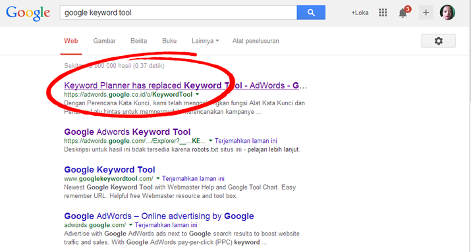Expand arrow beside adwords.google.com/ URL
The width and height of the screenshot is (471, 252).
click(x=130, y=225)
